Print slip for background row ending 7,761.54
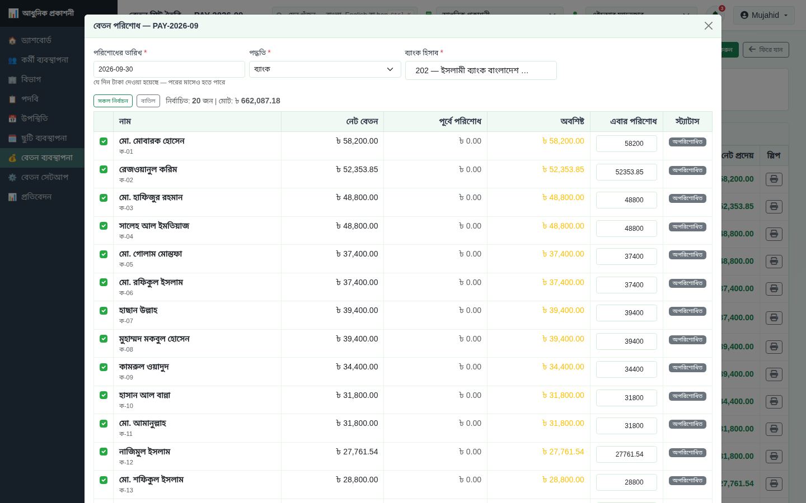 (774, 484)
